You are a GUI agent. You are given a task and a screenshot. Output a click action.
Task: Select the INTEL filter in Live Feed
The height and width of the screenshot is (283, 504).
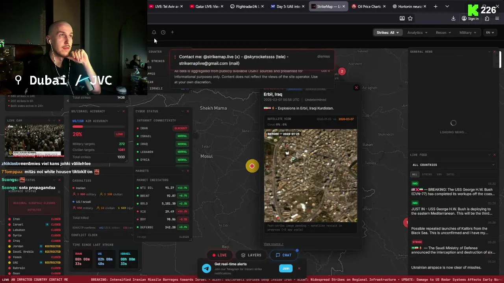[x=450, y=174]
